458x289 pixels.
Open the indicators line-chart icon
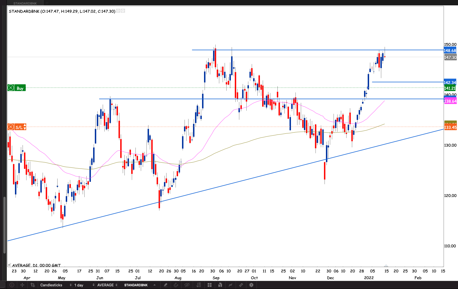[230, 285]
